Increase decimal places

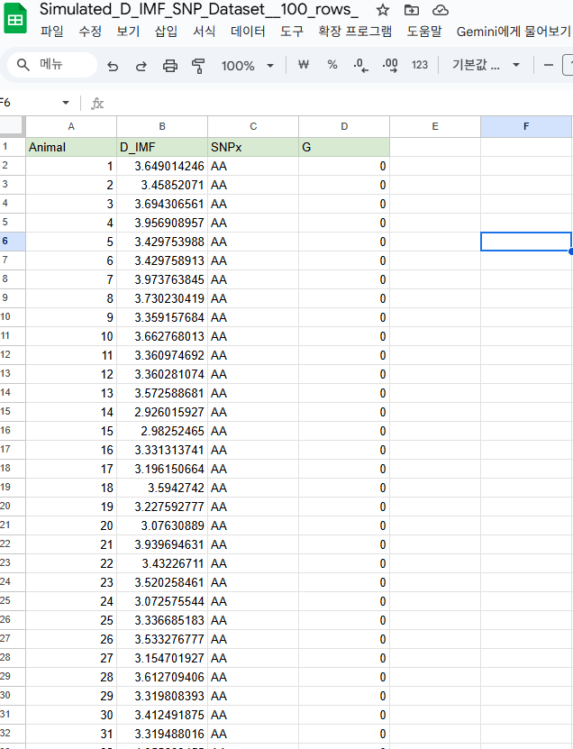coord(390,65)
